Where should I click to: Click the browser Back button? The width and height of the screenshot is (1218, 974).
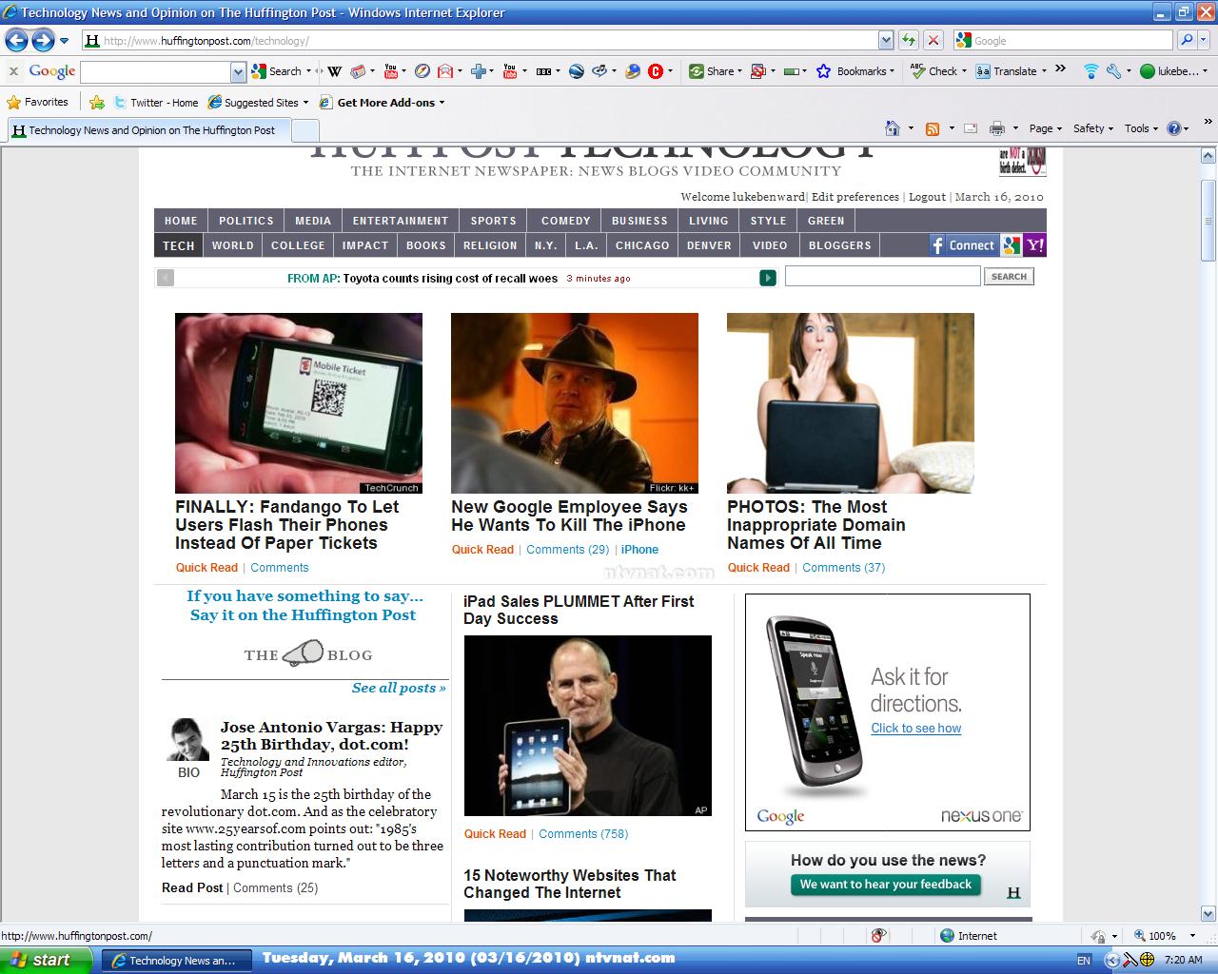tap(16, 40)
